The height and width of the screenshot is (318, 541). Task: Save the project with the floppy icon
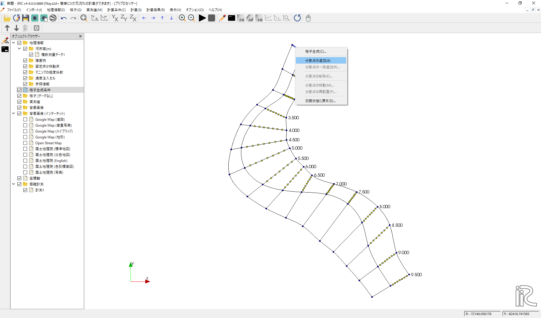click(26, 18)
